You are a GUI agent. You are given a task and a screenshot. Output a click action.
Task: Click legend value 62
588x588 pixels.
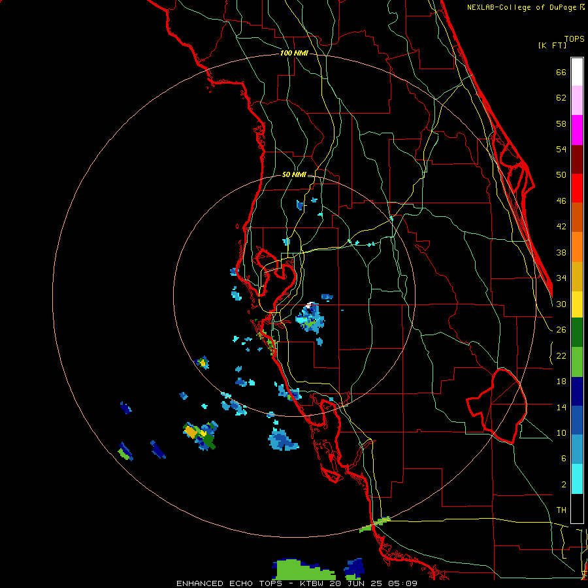(x=561, y=98)
